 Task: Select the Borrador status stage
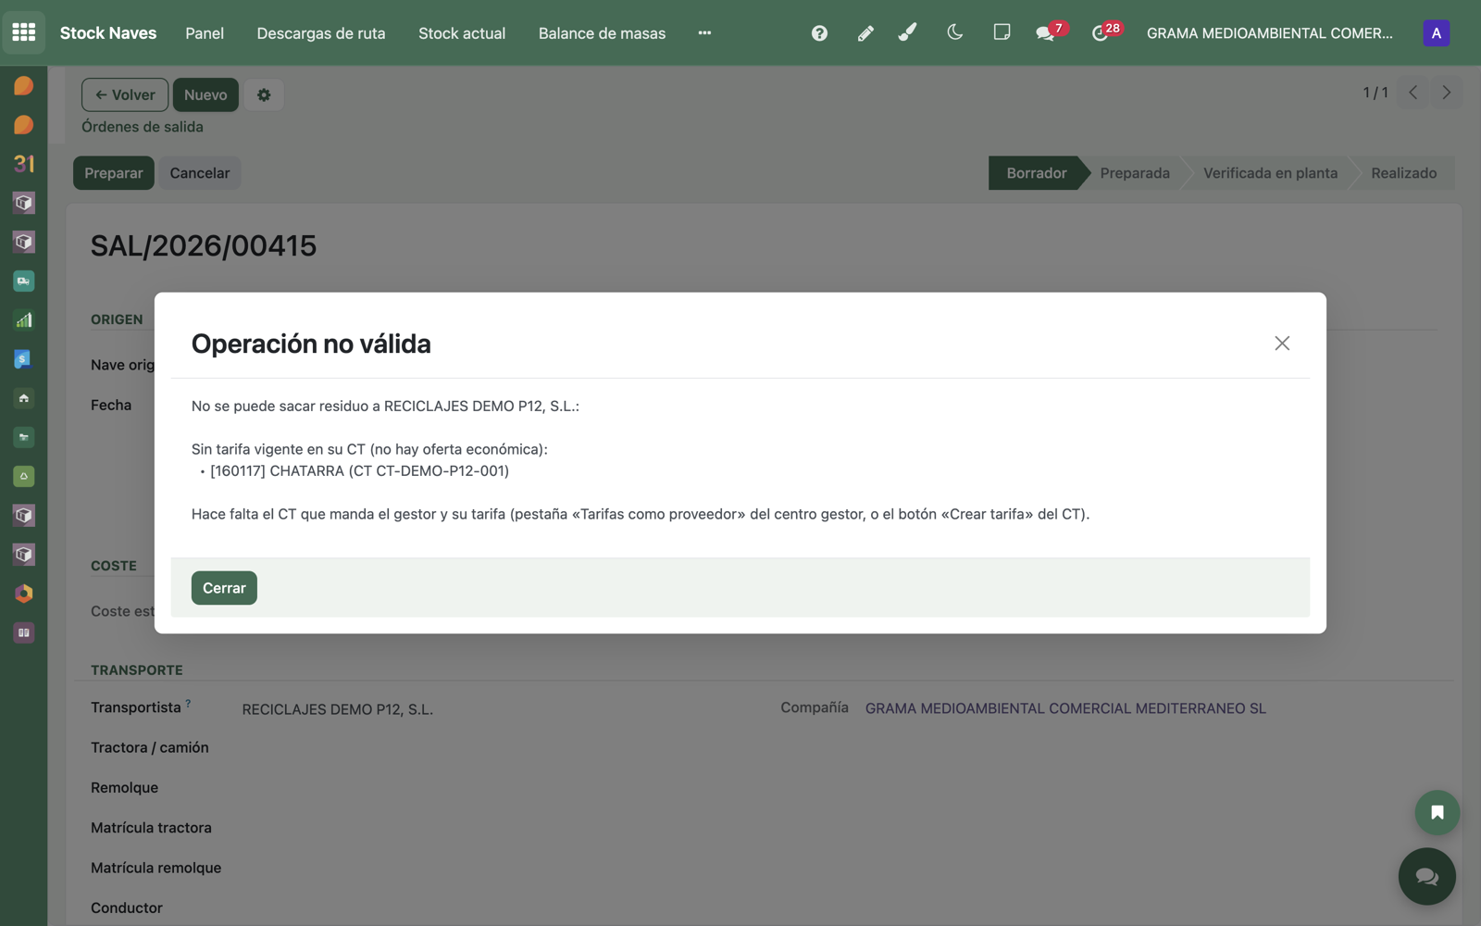(x=1037, y=173)
